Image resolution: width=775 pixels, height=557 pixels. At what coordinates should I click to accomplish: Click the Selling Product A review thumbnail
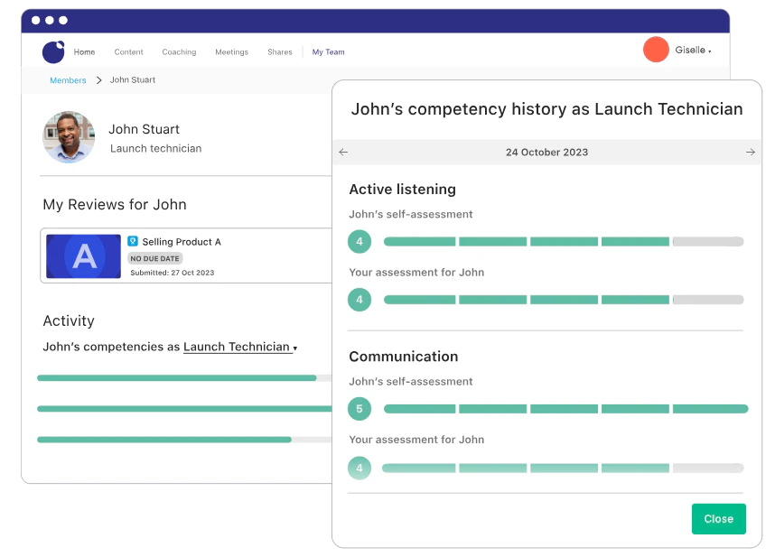point(83,255)
